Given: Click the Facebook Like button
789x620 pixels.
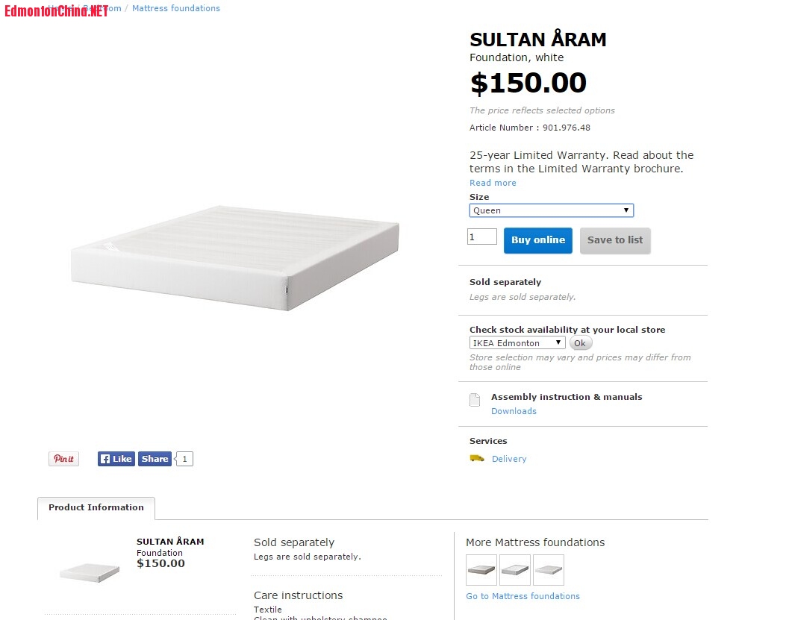Looking at the screenshot, I should coord(116,459).
